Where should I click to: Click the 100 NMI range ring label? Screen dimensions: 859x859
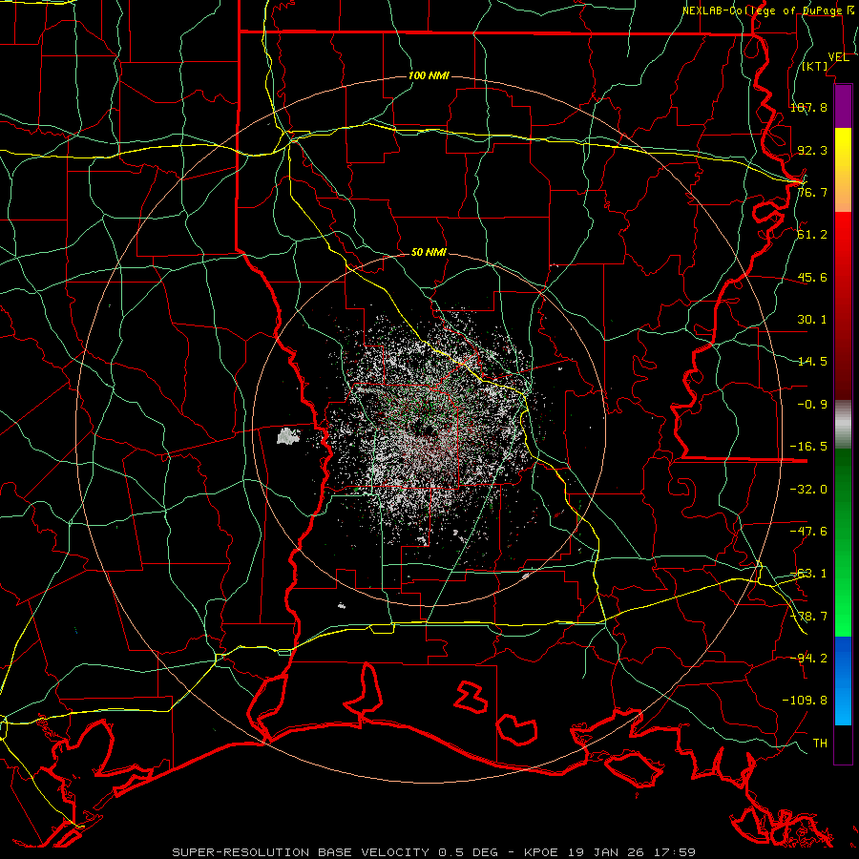(x=429, y=75)
